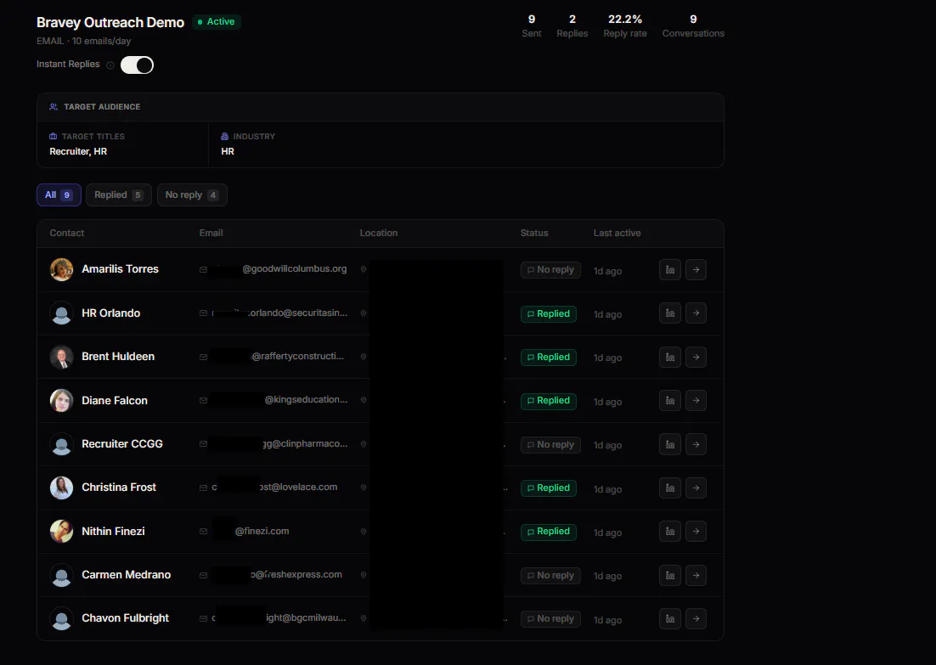The width and height of the screenshot is (936, 665).
Task: Open LinkedIn icon for Carmen Medrano
Action: [x=670, y=576]
